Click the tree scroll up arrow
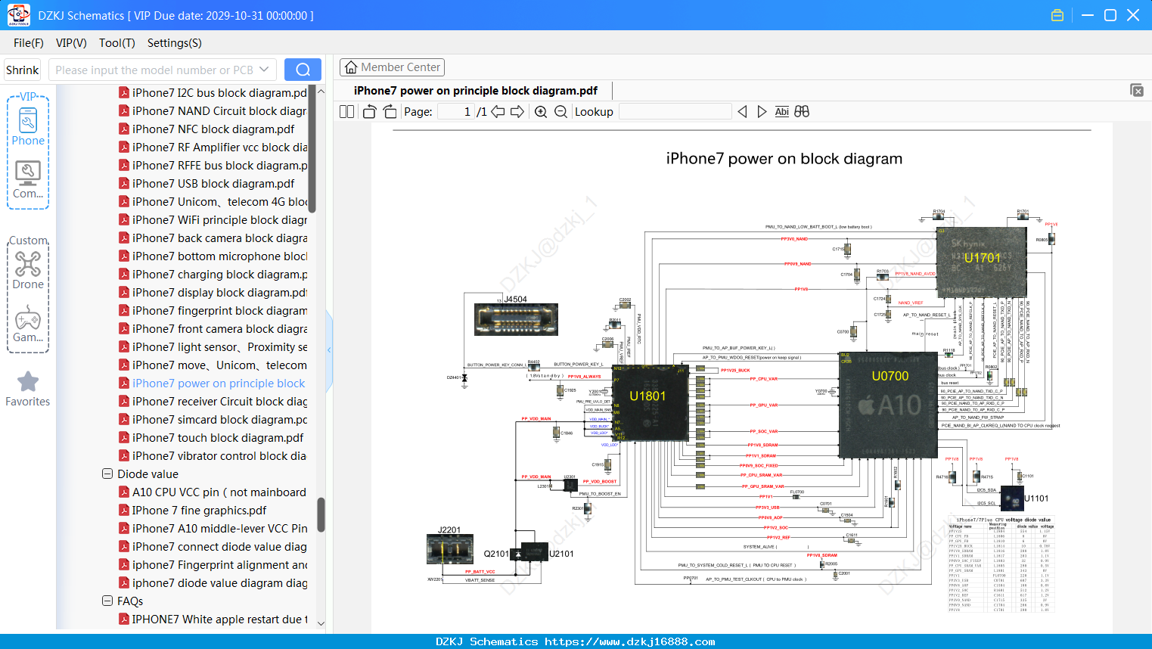The image size is (1152, 649). point(321,92)
